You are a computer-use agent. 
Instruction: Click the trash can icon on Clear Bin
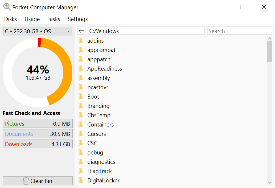click(26, 181)
